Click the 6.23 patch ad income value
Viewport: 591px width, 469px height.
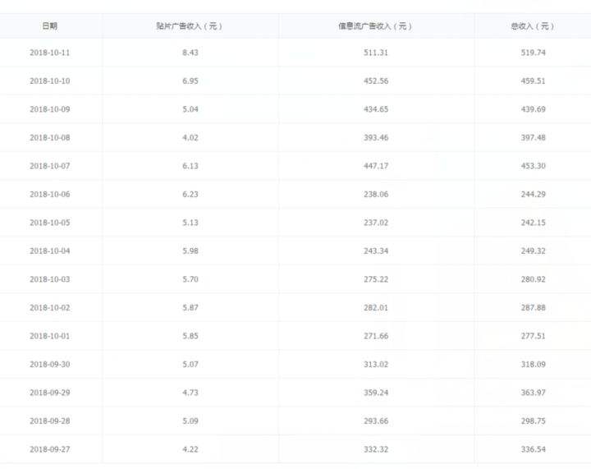click(x=190, y=194)
